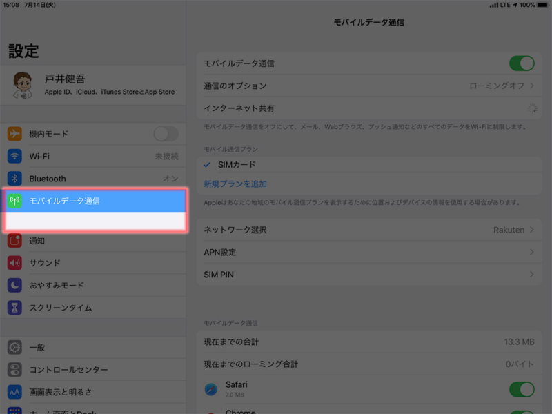
Task: Tap the 15:08 clock in status bar
Action: (11, 5)
